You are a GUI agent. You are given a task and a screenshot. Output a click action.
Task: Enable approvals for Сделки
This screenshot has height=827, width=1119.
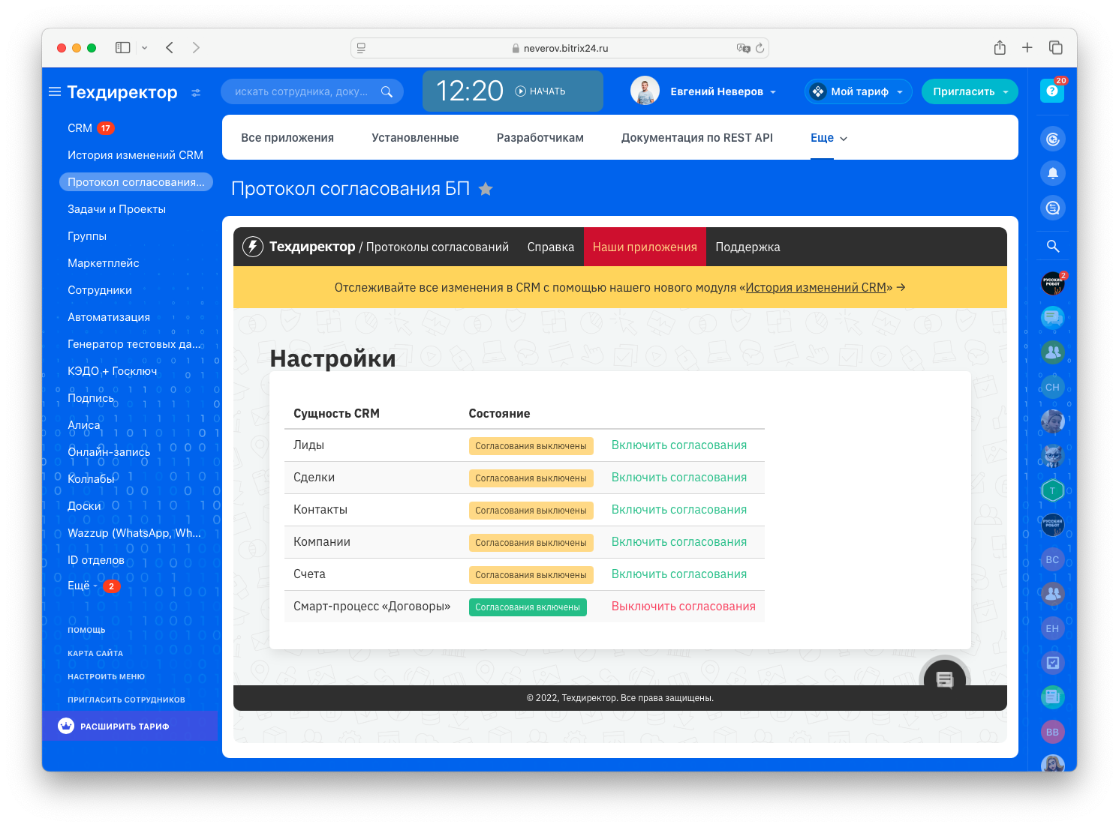679,478
